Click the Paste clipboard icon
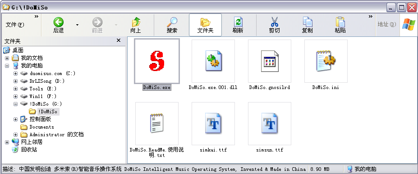The height and width of the screenshot is (174, 418). point(340,22)
